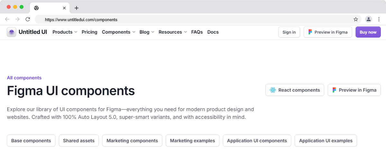This screenshot has width=386, height=164.
Task: Open the React components button
Action: [x=295, y=90]
